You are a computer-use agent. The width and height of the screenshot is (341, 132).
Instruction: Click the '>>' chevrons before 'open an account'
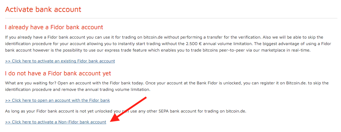pyautogui.click(x=8, y=100)
